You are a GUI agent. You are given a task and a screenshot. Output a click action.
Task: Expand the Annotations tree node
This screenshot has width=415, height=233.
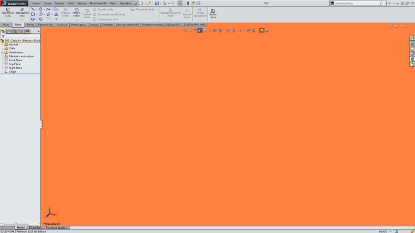click(2, 53)
